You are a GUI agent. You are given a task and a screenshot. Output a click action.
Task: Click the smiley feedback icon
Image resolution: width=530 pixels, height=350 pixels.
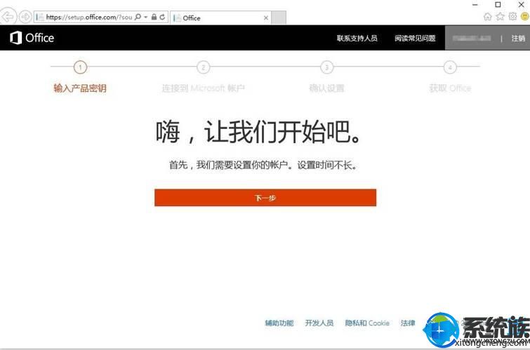click(525, 17)
